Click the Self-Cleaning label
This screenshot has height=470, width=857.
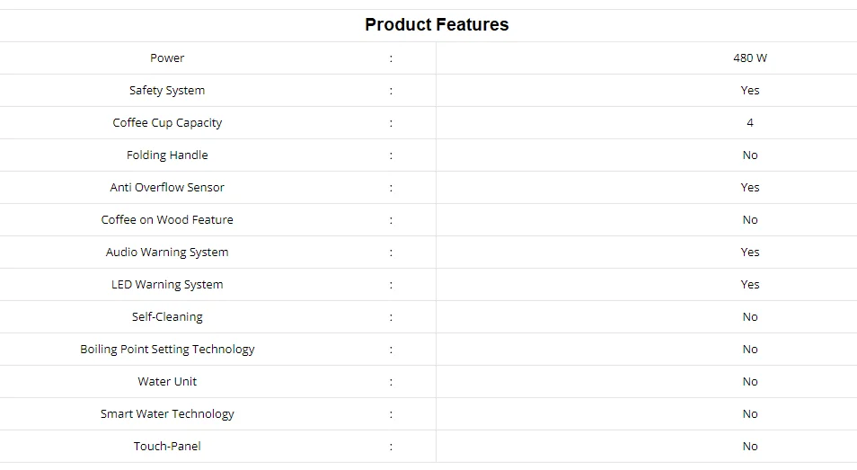coord(167,317)
